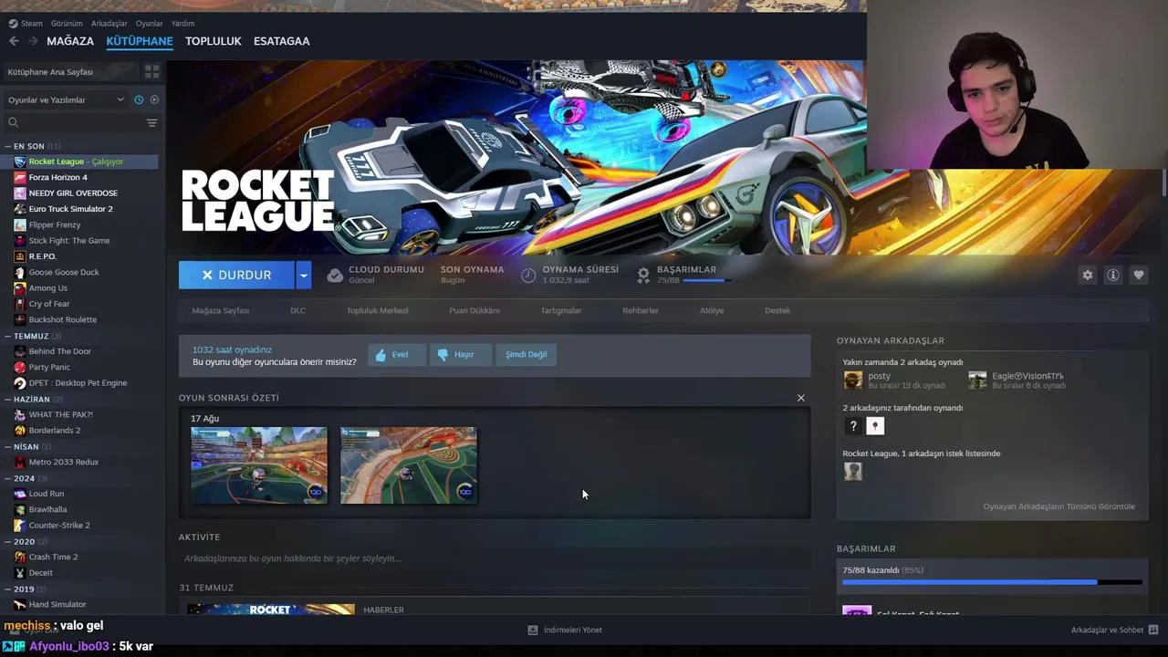The height and width of the screenshot is (657, 1168).
Task: Open Eagle@Vision avatar
Action: tap(977, 381)
